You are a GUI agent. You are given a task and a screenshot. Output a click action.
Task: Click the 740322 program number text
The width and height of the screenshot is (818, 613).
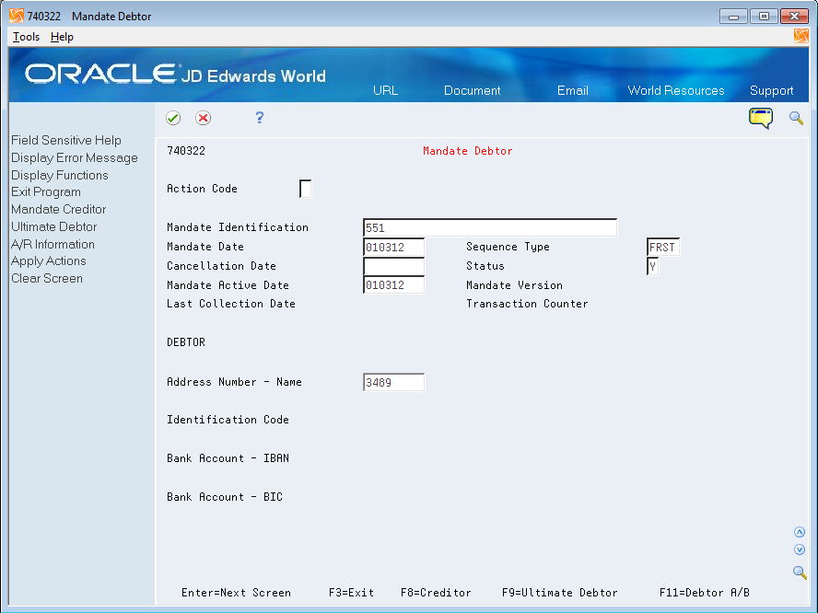pos(186,151)
